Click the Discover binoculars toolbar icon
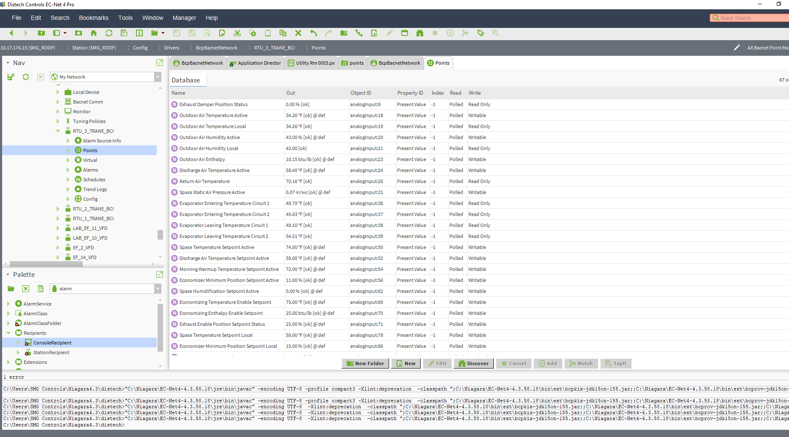The image size is (789, 437). point(420,33)
